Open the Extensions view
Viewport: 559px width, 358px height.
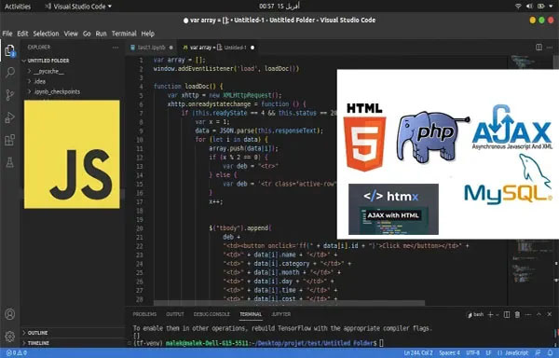tap(10, 140)
